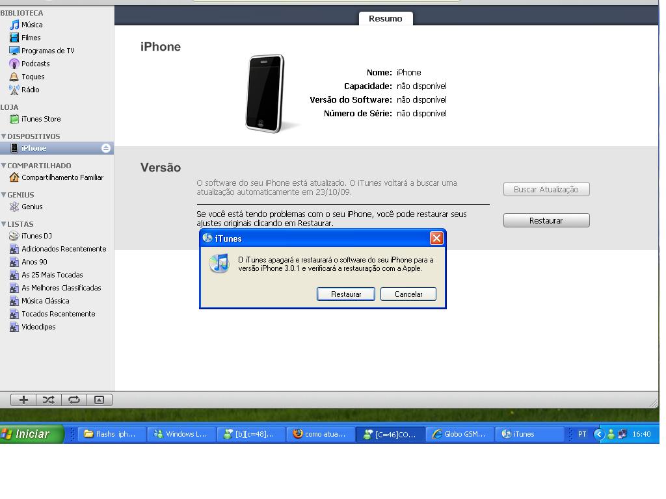The width and height of the screenshot is (666, 499).
Task: Open the Música library icon
Action: coord(14,25)
